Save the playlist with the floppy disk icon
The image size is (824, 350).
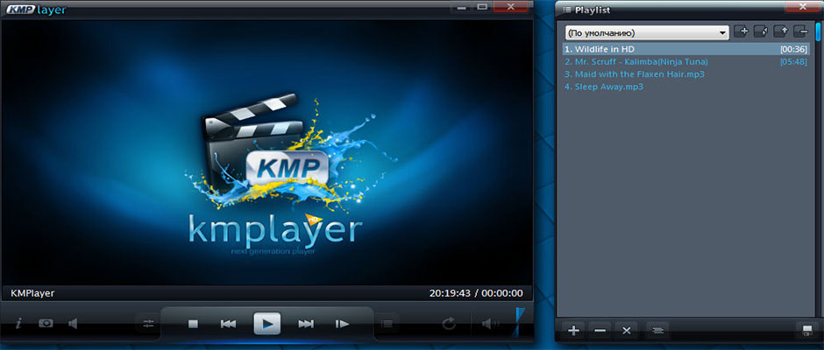point(807,331)
